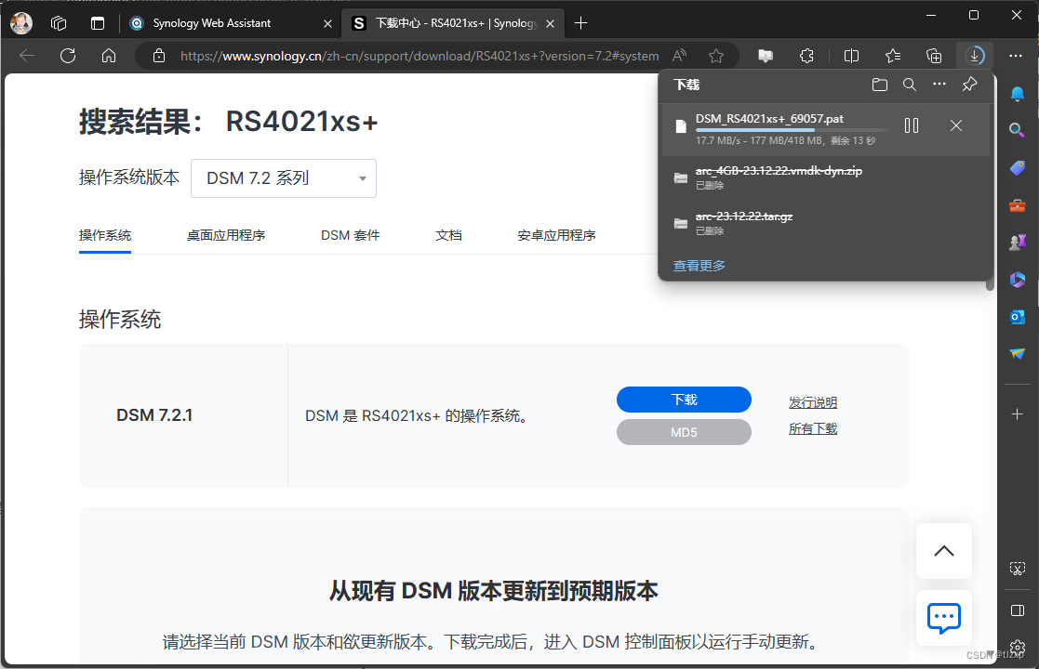This screenshot has height=669, width=1039.
Task: Open the collections icon
Action: point(934,56)
